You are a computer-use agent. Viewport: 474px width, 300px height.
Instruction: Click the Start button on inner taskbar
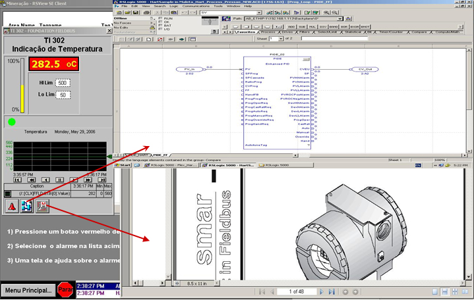[123, 165]
